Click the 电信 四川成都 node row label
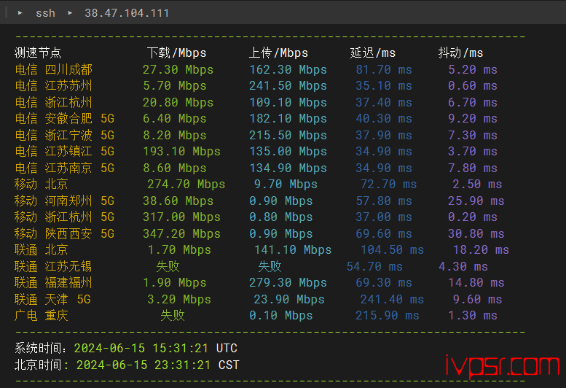This screenshot has width=566, height=388. tap(53, 69)
